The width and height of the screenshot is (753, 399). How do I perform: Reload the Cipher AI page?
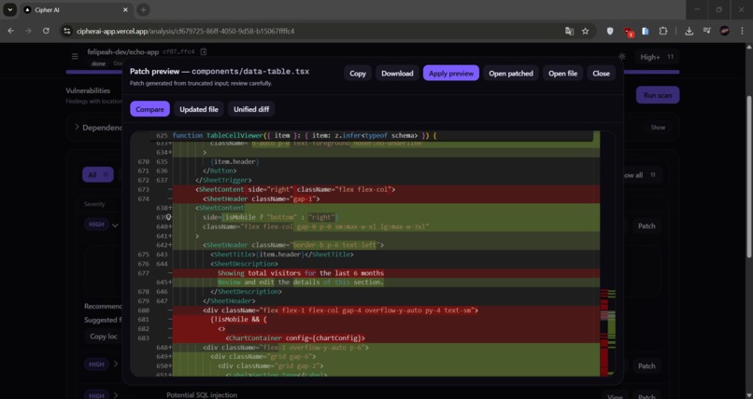[x=46, y=31]
